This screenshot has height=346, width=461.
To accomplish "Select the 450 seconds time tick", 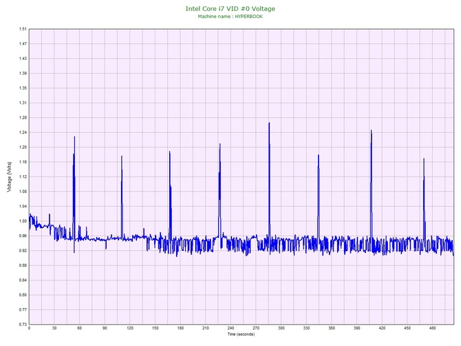I will [407, 328].
